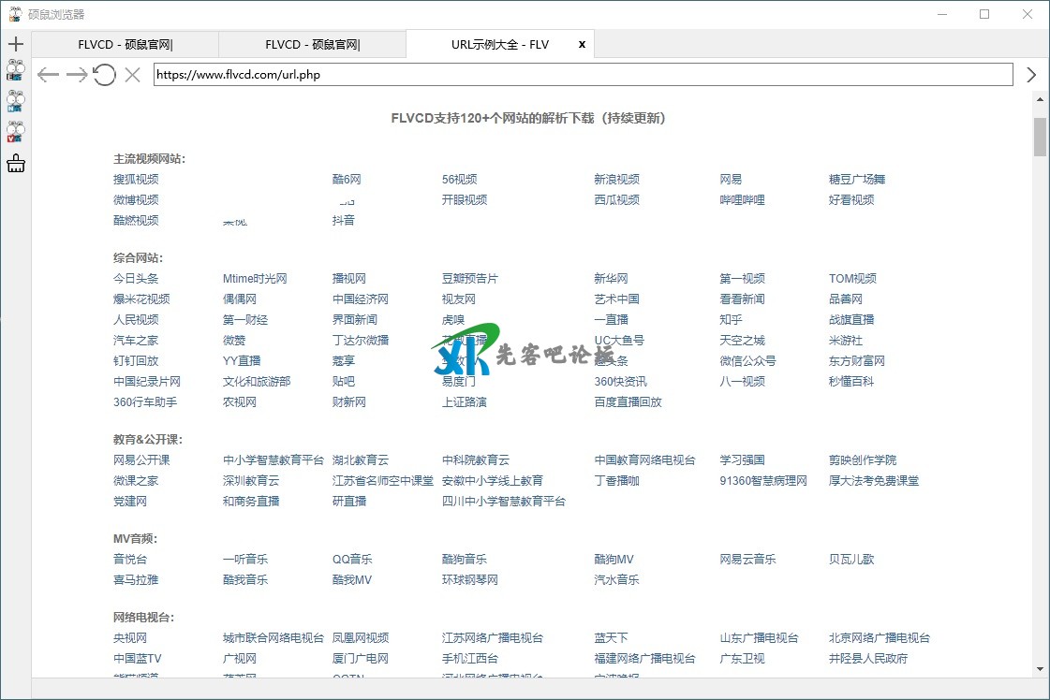
Task: Reload the page with refresh icon
Action: [104, 75]
